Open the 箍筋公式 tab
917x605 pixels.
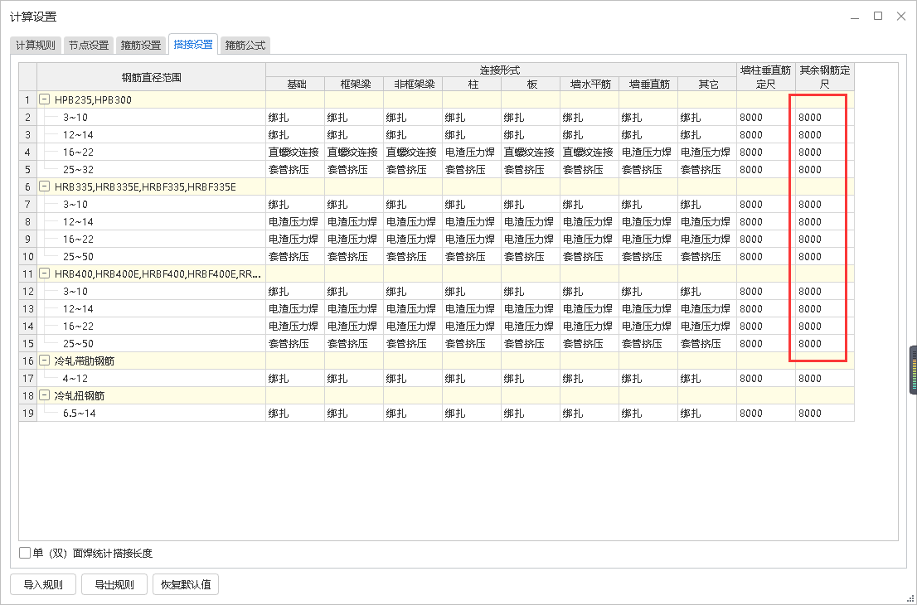pos(245,45)
